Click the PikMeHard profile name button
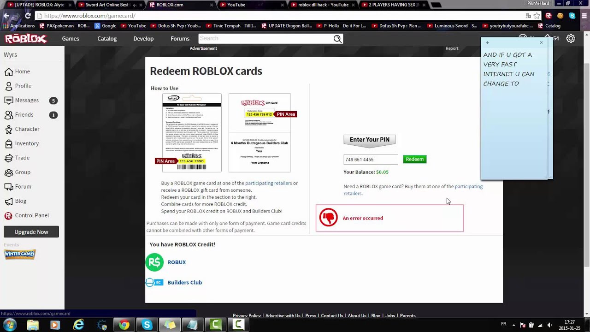The image size is (590, 332). (538, 3)
